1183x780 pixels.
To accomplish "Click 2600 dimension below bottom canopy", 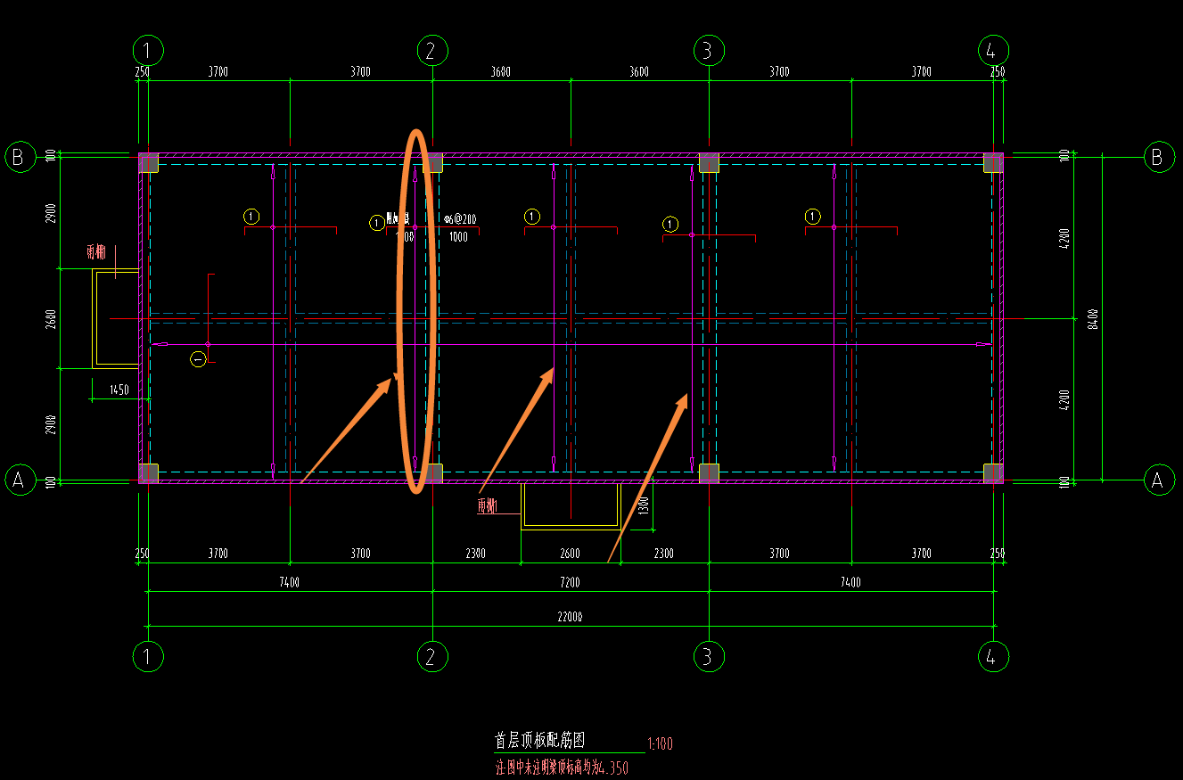I will tap(569, 554).
